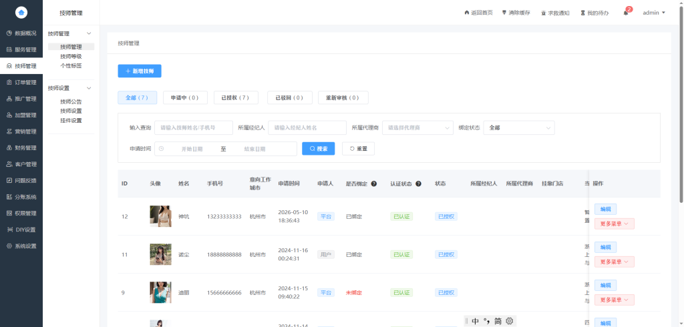Click 清除缓存 in the top bar

[516, 13]
